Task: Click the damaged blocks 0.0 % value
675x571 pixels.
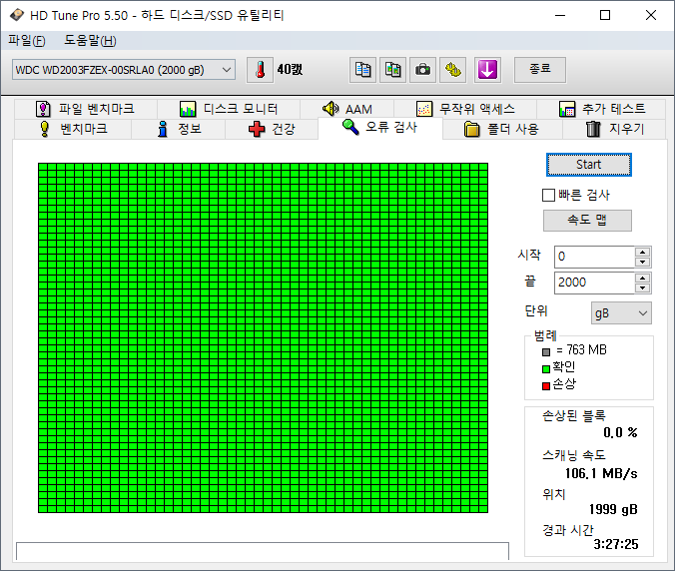Action: (620, 432)
